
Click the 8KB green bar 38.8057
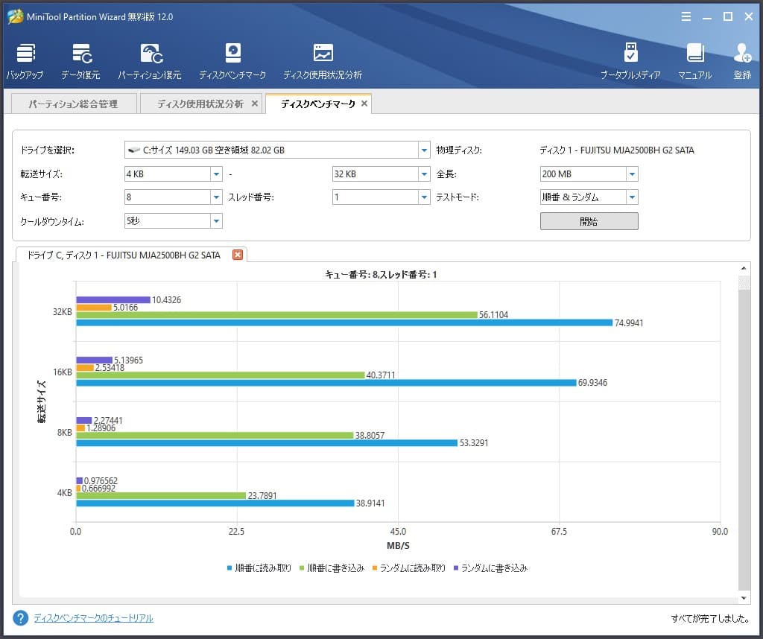215,435
